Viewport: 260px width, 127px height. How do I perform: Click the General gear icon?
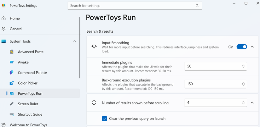point(3,29)
